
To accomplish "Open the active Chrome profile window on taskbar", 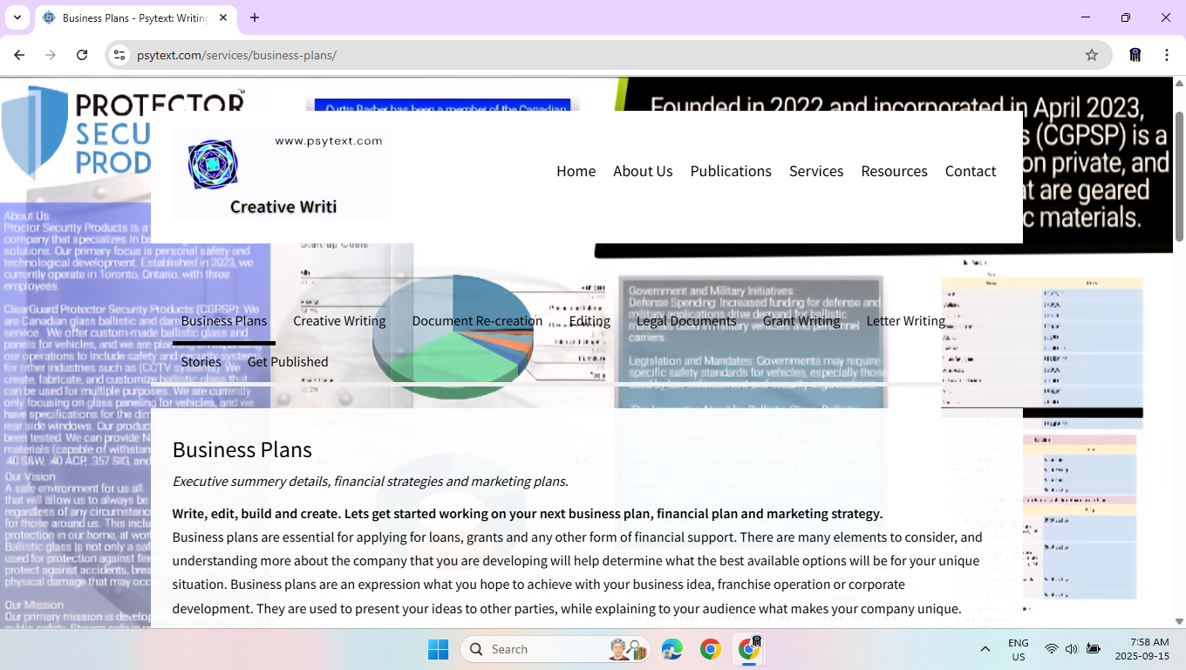I will point(749,649).
